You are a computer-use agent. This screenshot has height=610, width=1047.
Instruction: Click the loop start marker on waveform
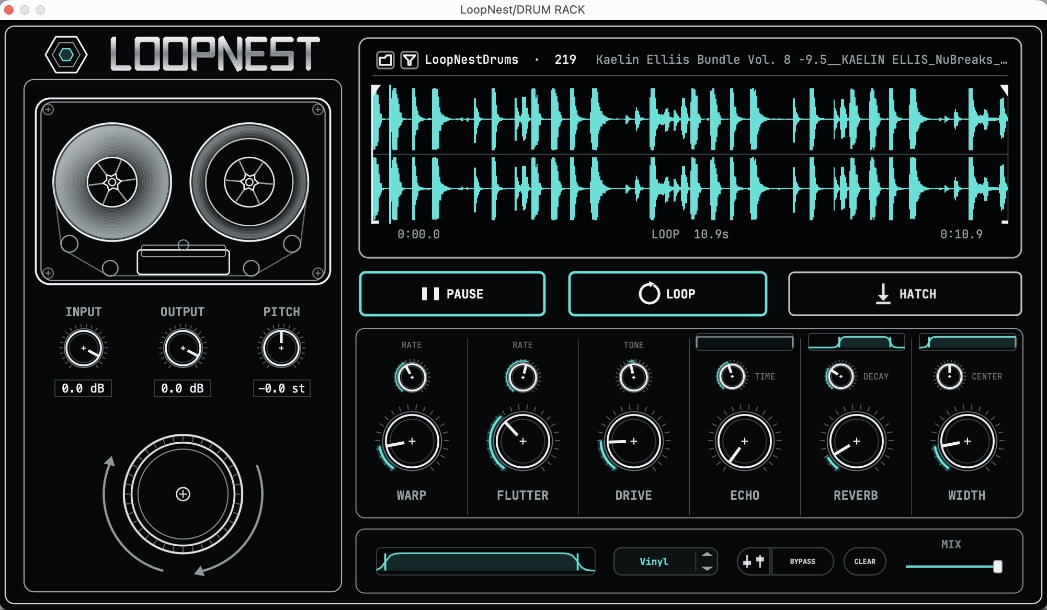click(x=375, y=89)
